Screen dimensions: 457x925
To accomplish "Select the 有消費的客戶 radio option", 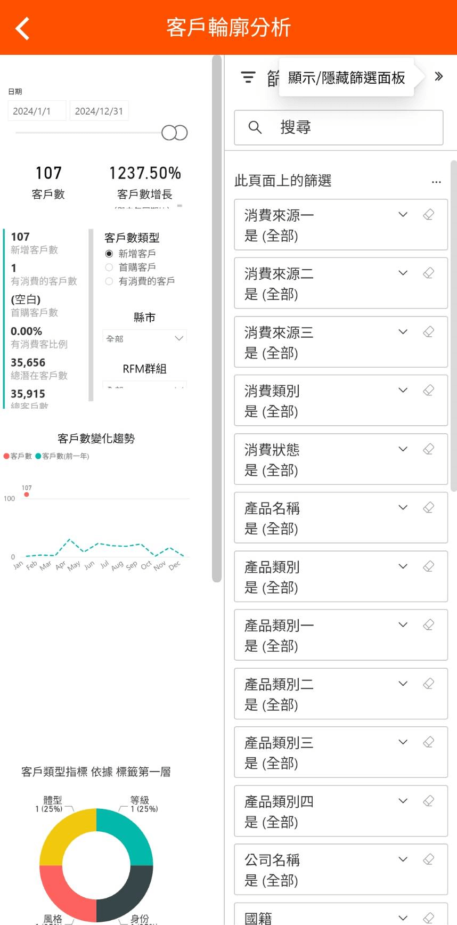I will click(x=109, y=281).
